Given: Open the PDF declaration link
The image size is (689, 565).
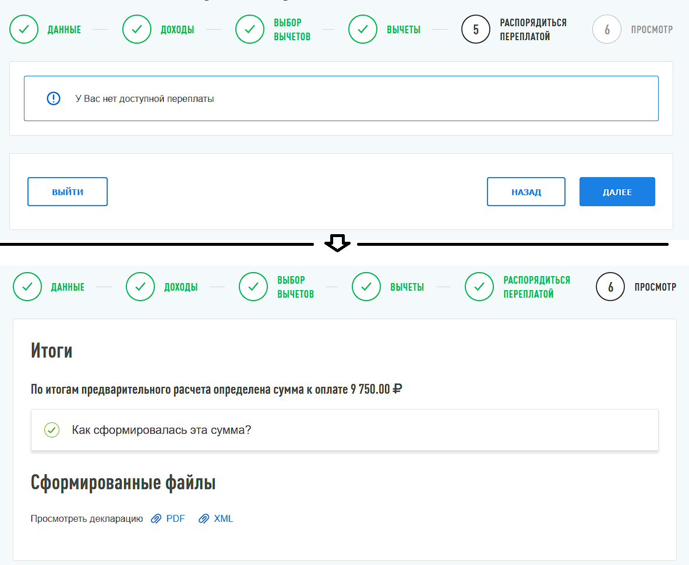Looking at the screenshot, I should [175, 518].
